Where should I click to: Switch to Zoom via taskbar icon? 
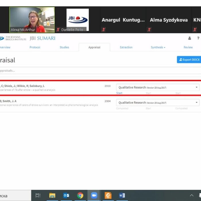(94, 196)
